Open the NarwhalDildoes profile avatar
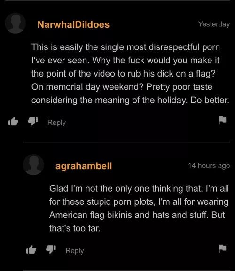The image size is (235, 271). pyautogui.click(x=15, y=23)
